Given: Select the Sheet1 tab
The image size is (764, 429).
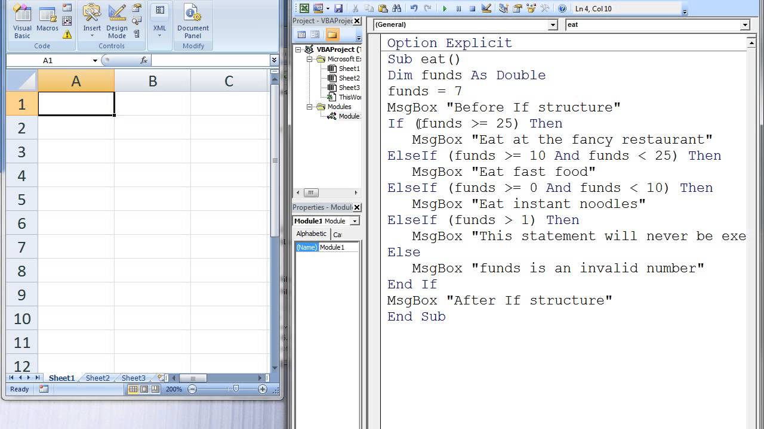Looking at the screenshot, I should coord(61,378).
